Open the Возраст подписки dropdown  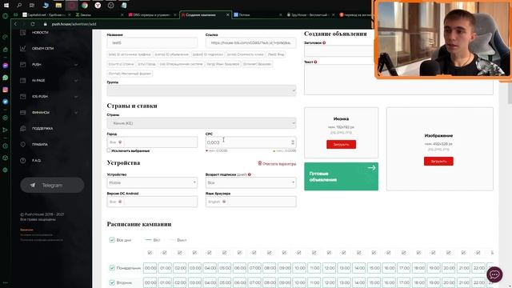(x=250, y=182)
